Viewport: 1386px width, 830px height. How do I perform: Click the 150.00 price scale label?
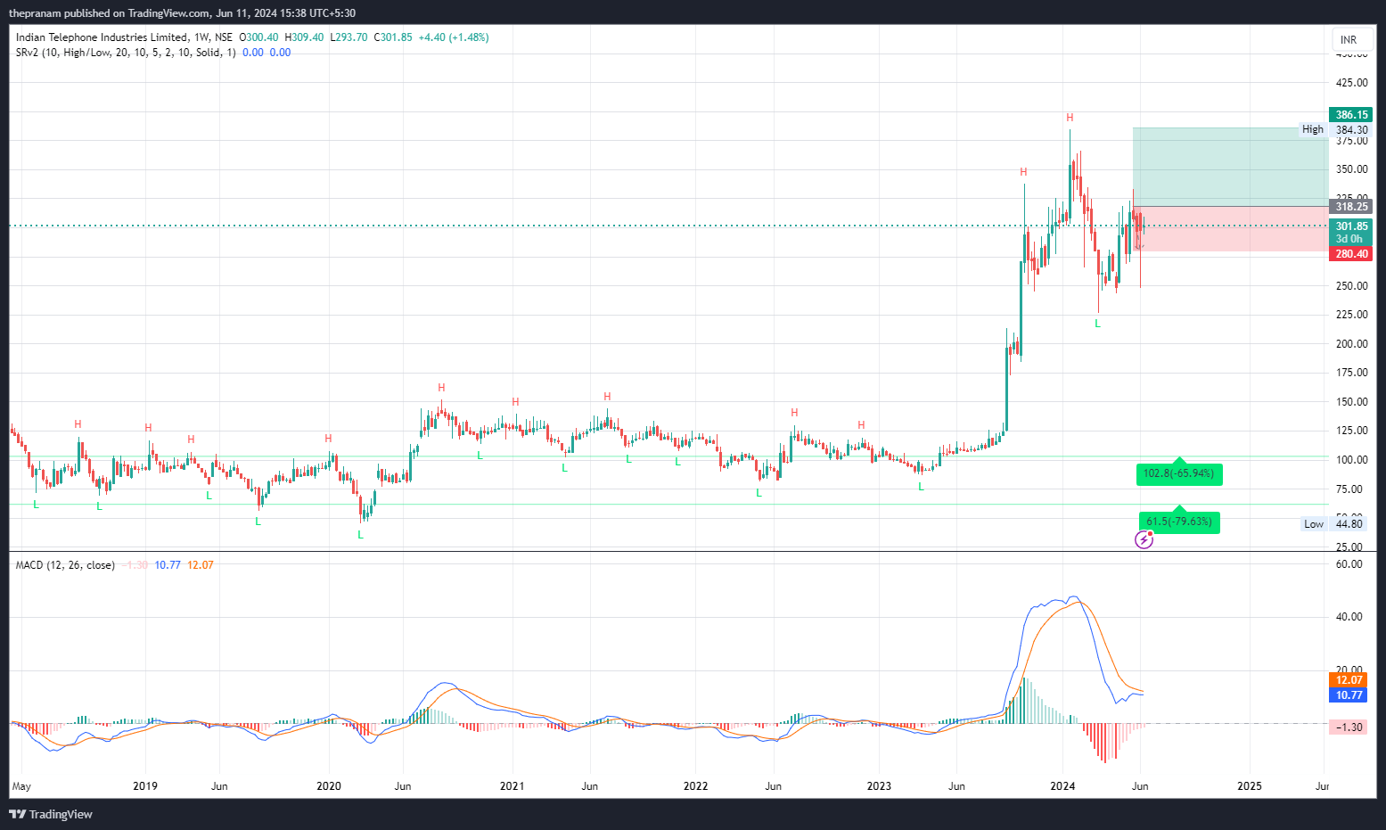(1351, 402)
